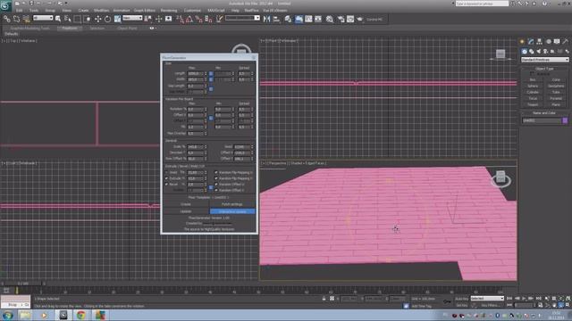This screenshot has height=321, width=572.
Task: Open Google Chrome from the taskbar
Action: pos(81,315)
